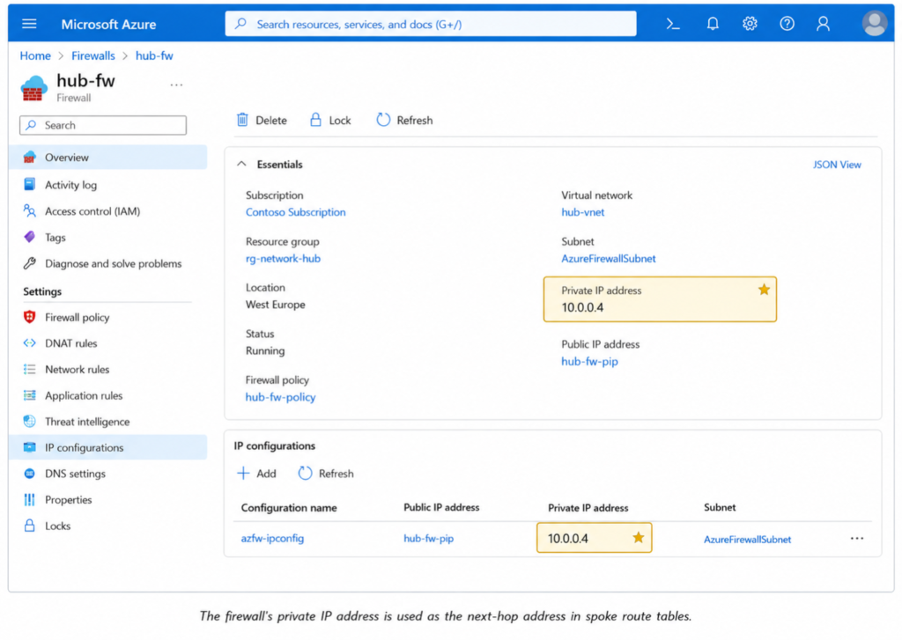This screenshot has height=640, width=902.
Task: Click the Private IP address column header
Action: click(x=588, y=508)
